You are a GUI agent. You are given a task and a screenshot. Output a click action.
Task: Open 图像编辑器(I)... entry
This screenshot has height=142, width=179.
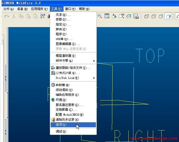73,44
